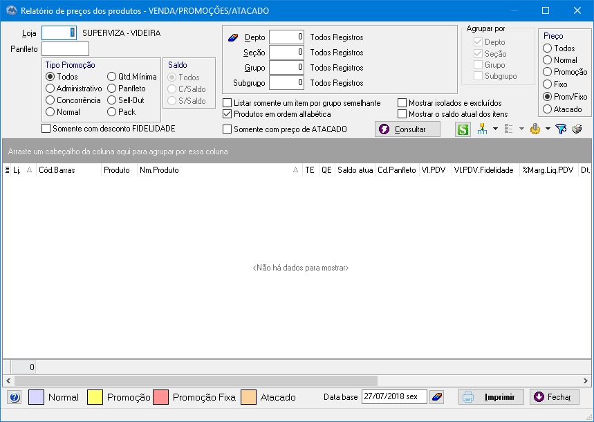Click the tree list expand icon
This screenshot has height=422, width=594.
[x=508, y=129]
